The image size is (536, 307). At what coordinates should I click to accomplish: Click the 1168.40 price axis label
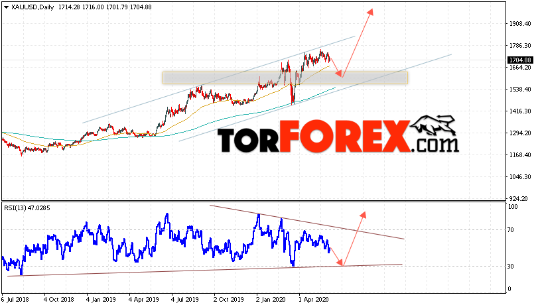[520, 155]
